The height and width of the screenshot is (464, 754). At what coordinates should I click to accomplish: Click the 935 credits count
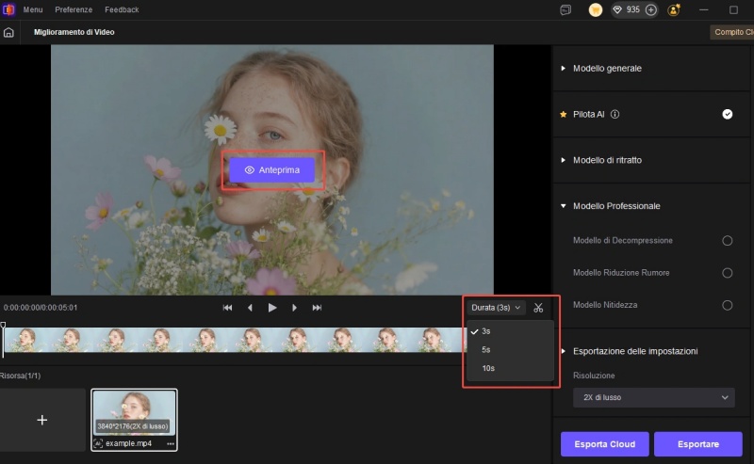[632, 9]
